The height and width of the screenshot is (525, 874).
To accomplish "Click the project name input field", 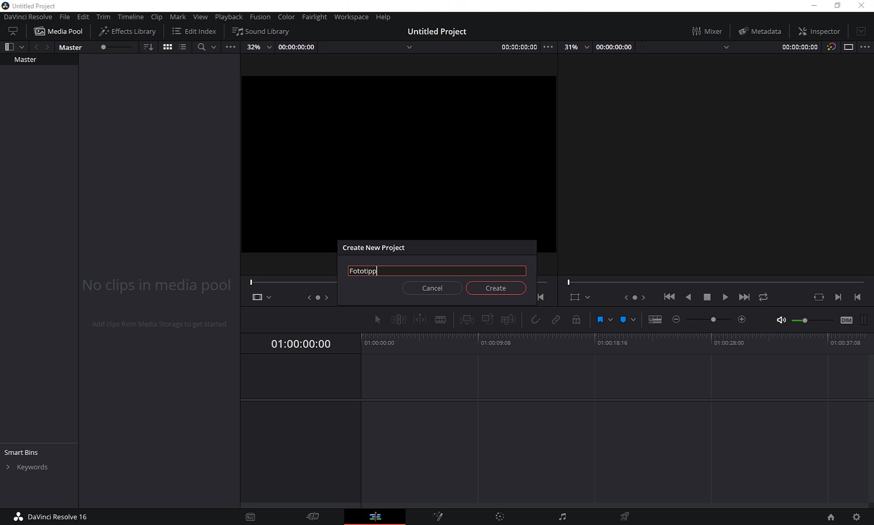I will point(437,271).
